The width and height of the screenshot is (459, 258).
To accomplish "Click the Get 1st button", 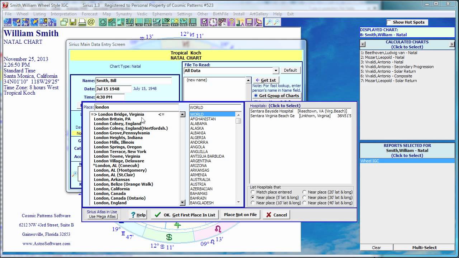I will [266, 80].
